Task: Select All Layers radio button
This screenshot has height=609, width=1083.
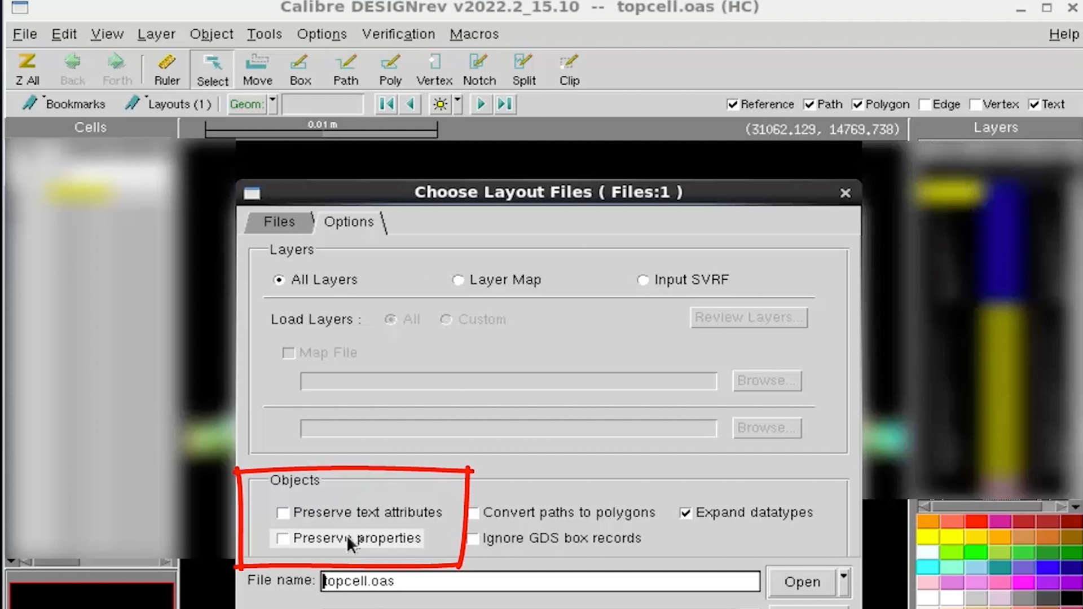Action: [280, 279]
